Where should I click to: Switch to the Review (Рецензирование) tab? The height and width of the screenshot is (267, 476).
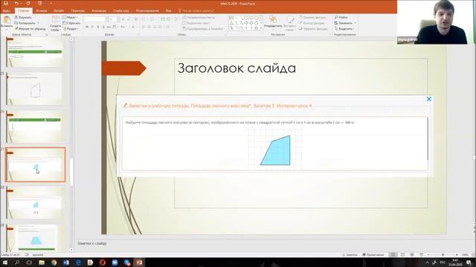point(147,10)
